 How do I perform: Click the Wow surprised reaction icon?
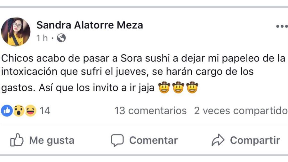pyautogui.click(x=19, y=111)
